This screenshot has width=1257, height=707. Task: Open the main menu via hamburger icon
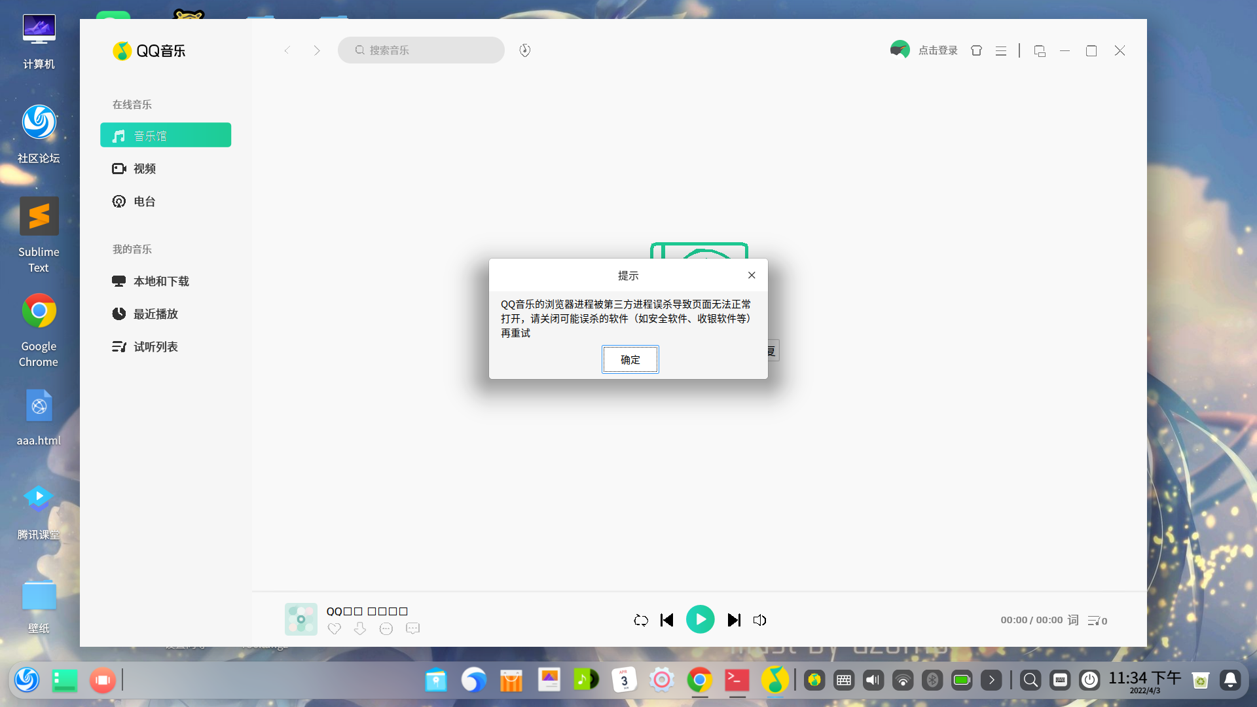tap(1000, 50)
